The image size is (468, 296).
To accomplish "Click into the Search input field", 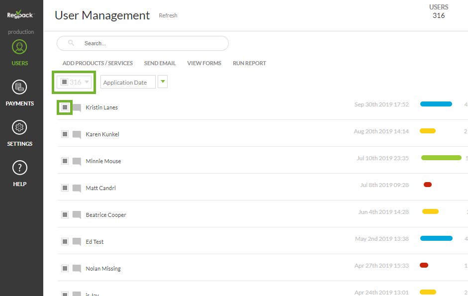I will tap(149, 43).
